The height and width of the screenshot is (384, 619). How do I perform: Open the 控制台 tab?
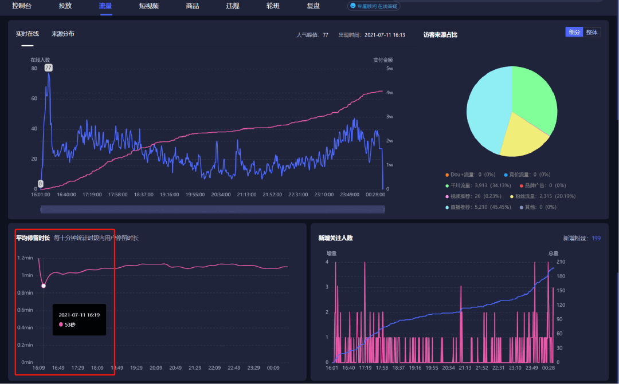tap(22, 6)
